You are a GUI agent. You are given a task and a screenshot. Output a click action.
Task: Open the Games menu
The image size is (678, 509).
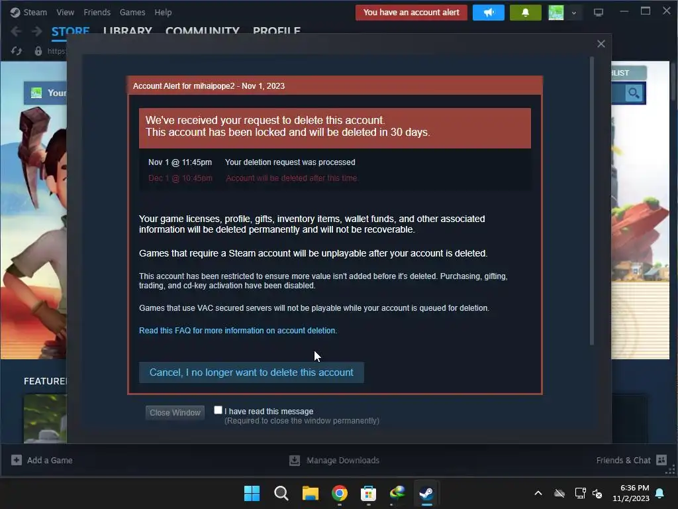(x=132, y=13)
